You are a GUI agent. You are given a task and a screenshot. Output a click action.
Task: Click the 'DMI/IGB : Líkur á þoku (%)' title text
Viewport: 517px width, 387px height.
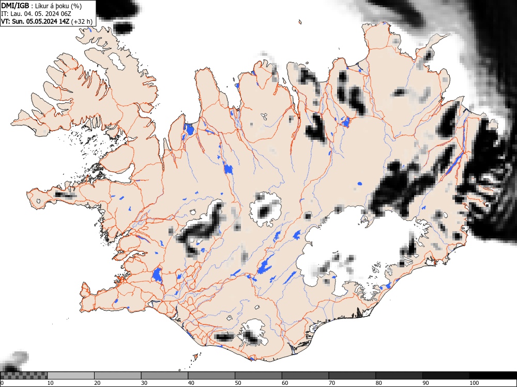click(41, 6)
